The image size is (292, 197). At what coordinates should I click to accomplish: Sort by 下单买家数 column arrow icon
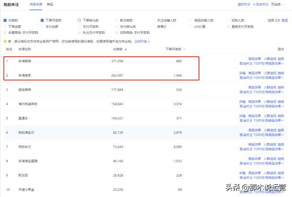(184, 49)
